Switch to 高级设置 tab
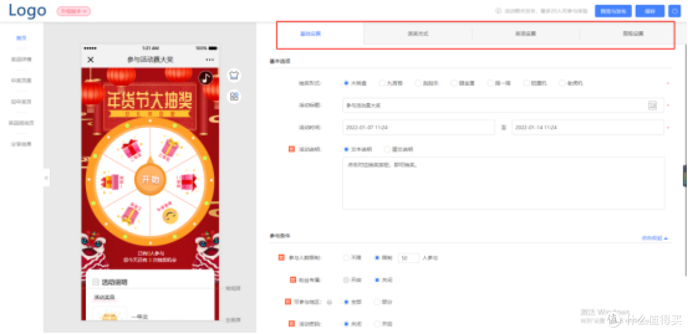Image resolution: width=688 pixels, height=334 pixels. pos(633,33)
